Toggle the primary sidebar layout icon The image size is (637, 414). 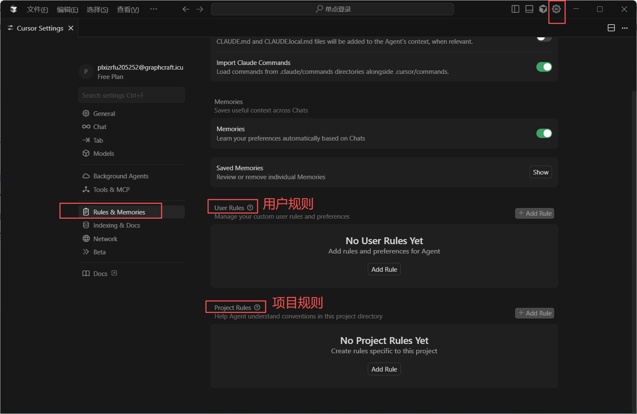516,9
